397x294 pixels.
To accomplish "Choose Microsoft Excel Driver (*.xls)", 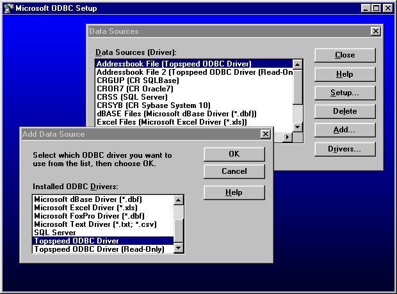I will coord(103,208).
